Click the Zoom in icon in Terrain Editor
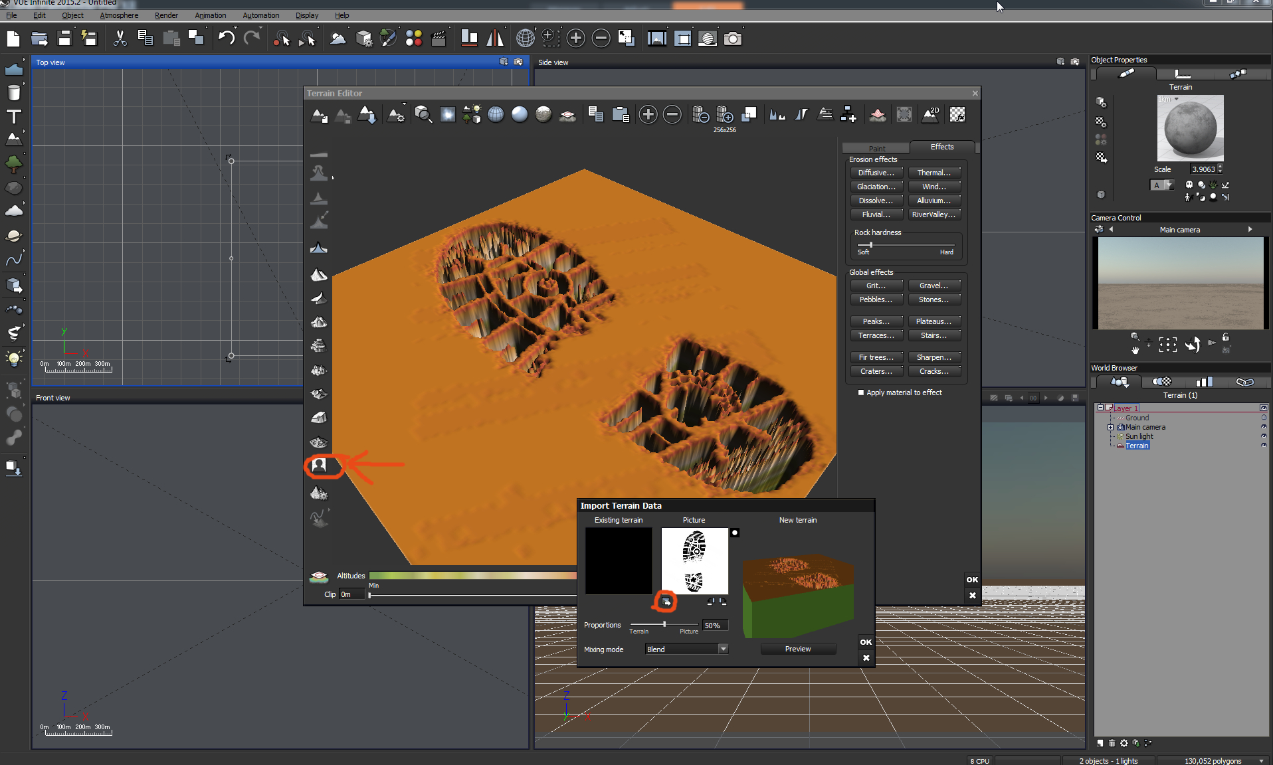 point(648,115)
